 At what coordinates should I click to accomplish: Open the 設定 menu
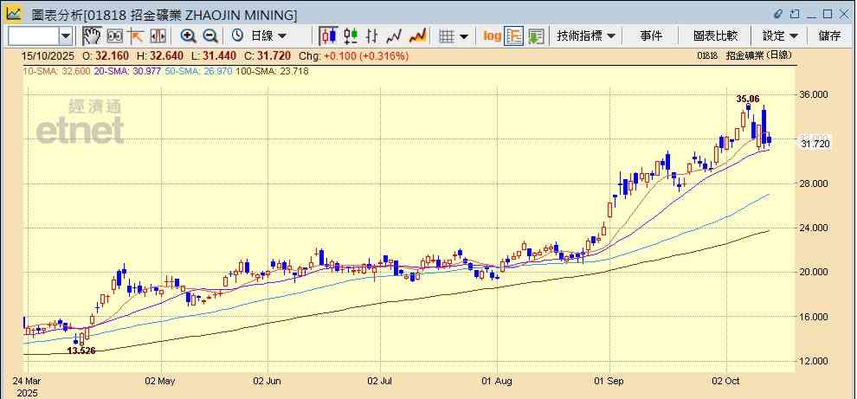point(780,35)
